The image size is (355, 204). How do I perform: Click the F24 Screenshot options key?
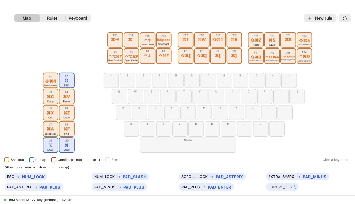(x=304, y=40)
